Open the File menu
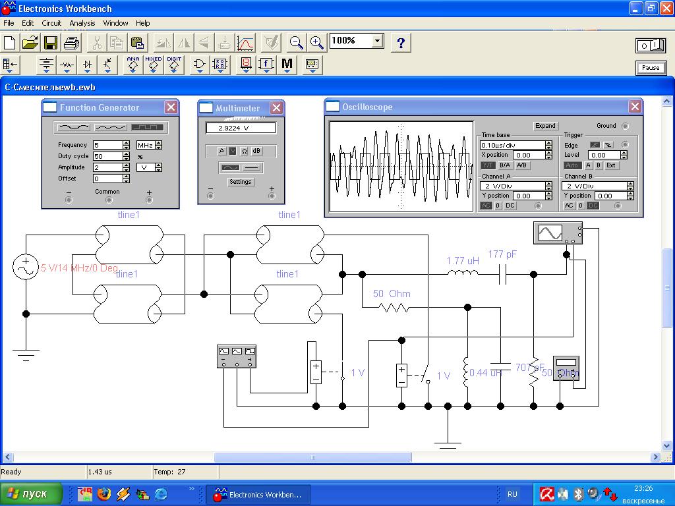 tap(9, 23)
